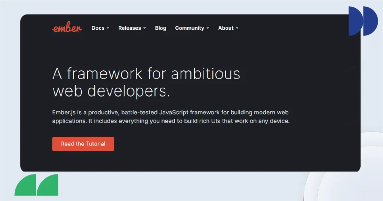383x201 pixels.
Task: Go to the Blog page
Action: coord(160,28)
